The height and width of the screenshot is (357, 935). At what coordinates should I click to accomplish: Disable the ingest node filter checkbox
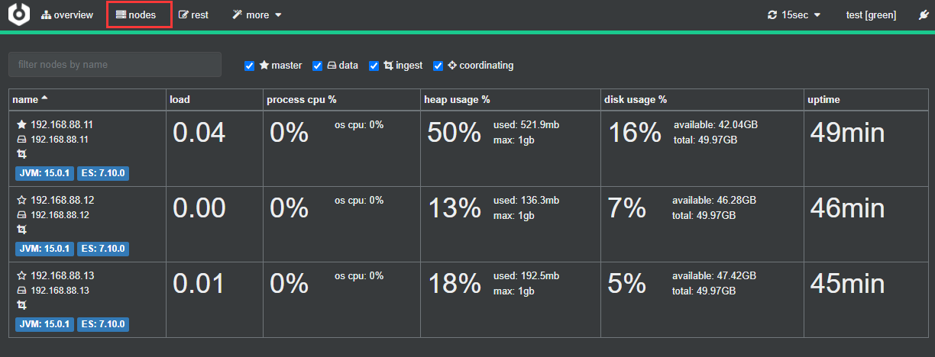pyautogui.click(x=374, y=66)
